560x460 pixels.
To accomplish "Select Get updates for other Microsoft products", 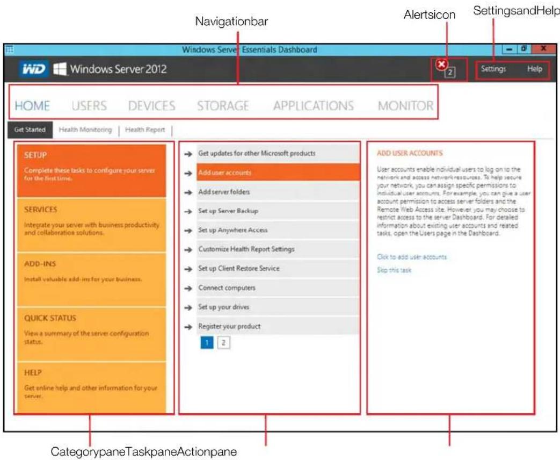I will click(x=278, y=153).
